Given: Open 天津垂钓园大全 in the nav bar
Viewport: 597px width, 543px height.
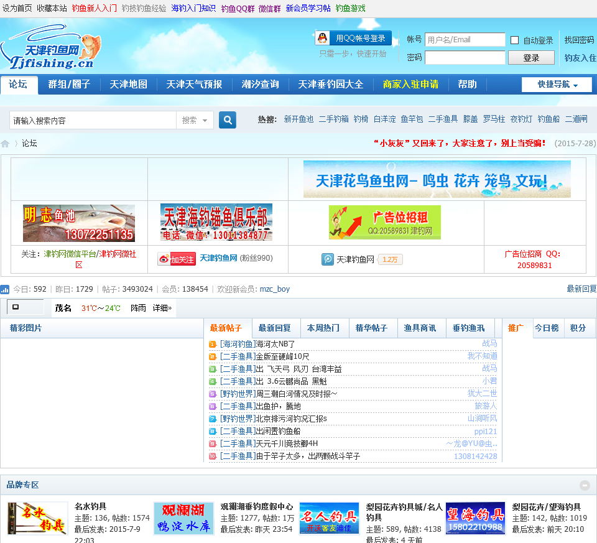Looking at the screenshot, I should [330, 85].
